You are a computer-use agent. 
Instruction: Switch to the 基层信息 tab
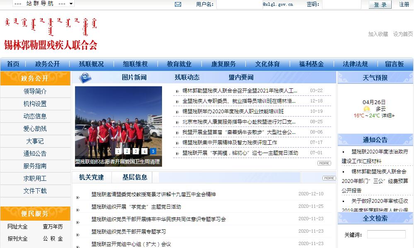(x=135, y=177)
